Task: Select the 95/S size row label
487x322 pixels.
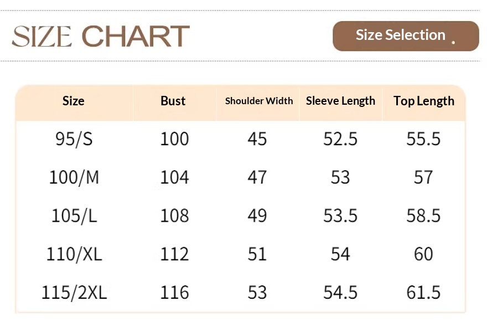Action: [x=74, y=139]
